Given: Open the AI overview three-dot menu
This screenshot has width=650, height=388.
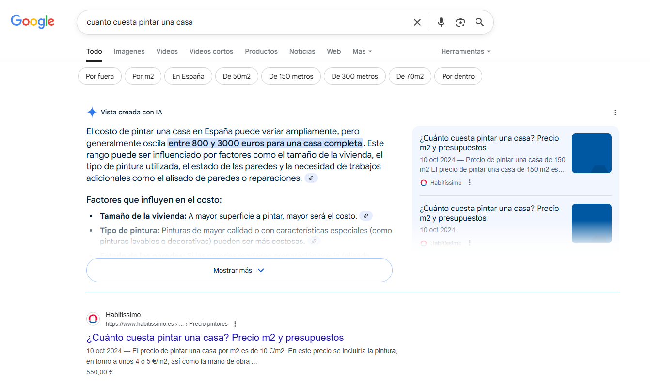Looking at the screenshot, I should pyautogui.click(x=615, y=113).
